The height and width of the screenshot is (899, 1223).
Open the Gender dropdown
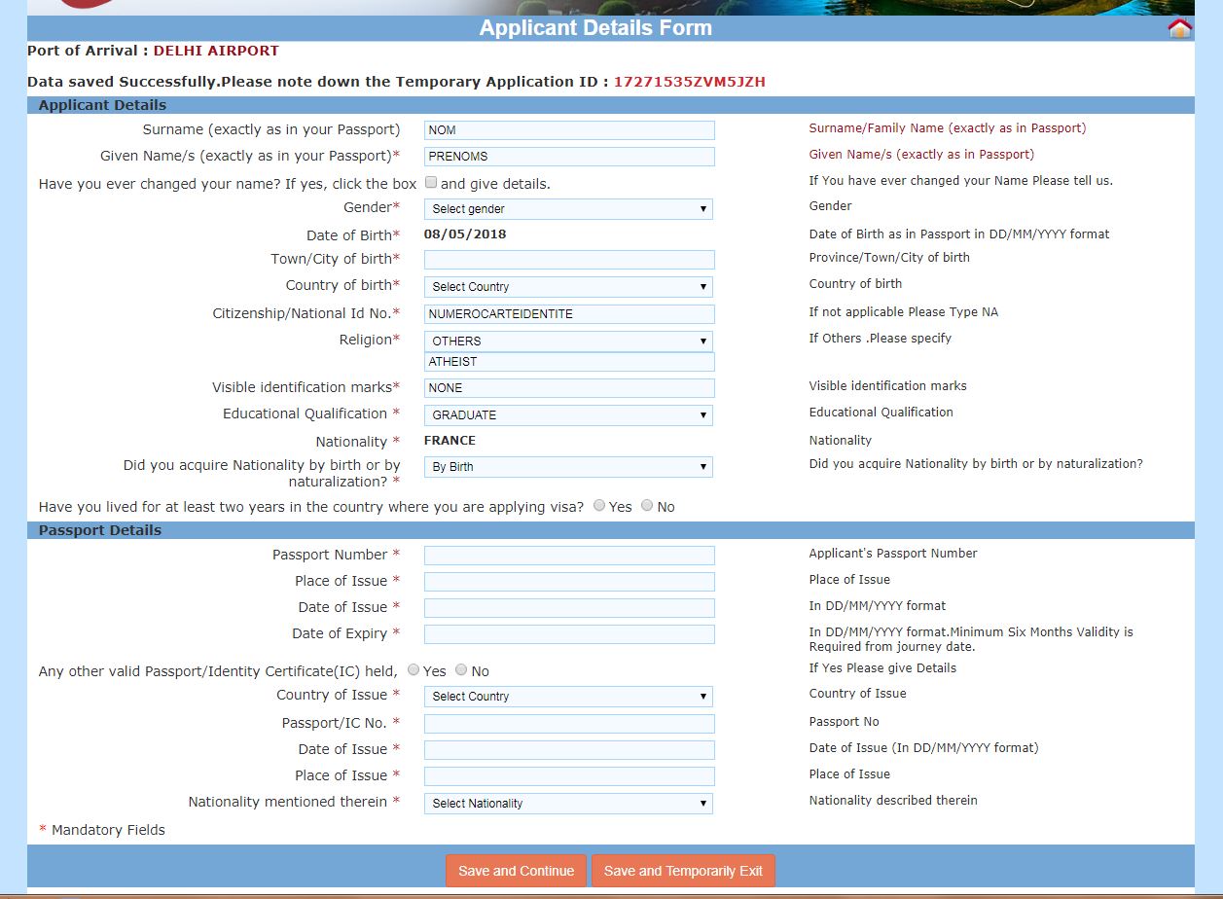(568, 208)
